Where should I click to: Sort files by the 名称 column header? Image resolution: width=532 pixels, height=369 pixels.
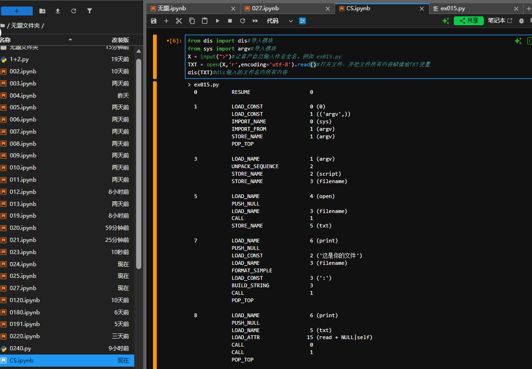pos(6,40)
